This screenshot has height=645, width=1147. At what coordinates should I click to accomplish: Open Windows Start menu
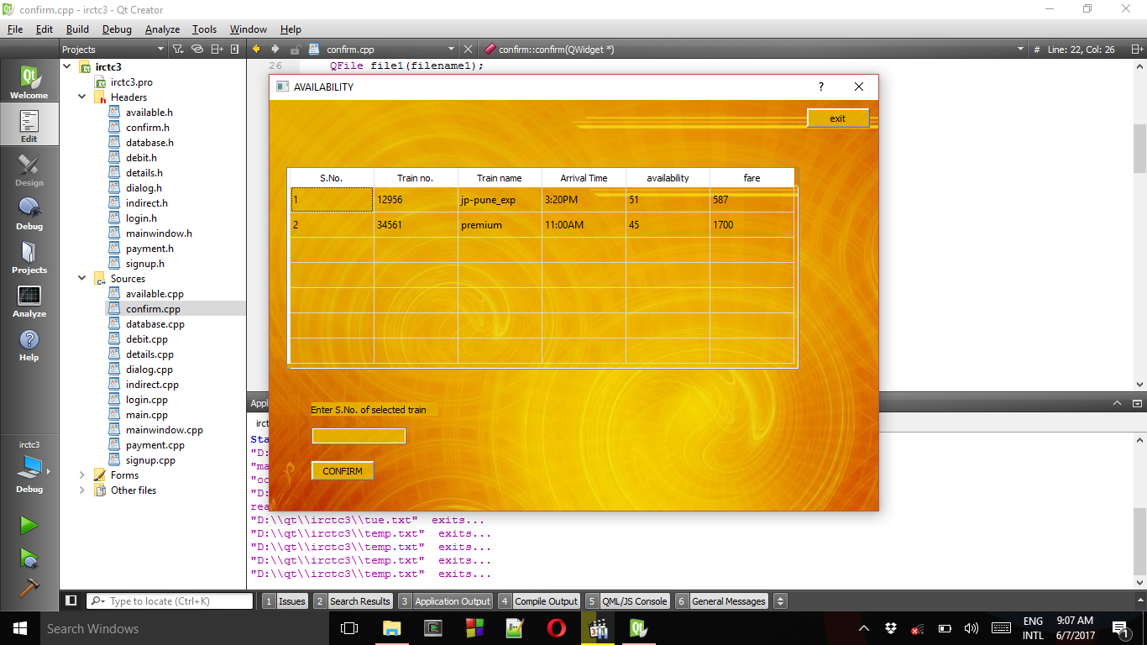[18, 628]
